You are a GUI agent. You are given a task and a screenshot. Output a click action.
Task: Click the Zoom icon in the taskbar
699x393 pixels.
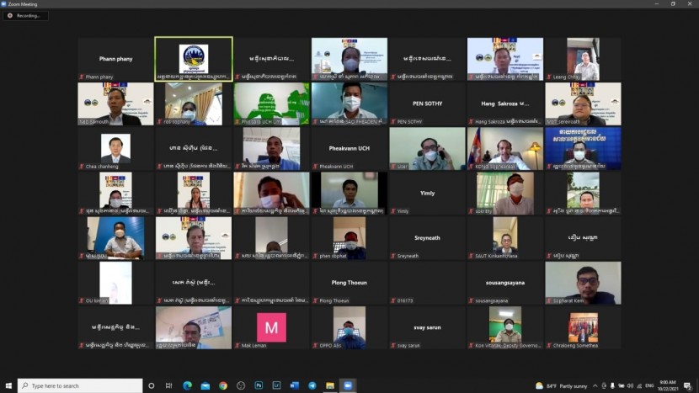[x=348, y=385]
